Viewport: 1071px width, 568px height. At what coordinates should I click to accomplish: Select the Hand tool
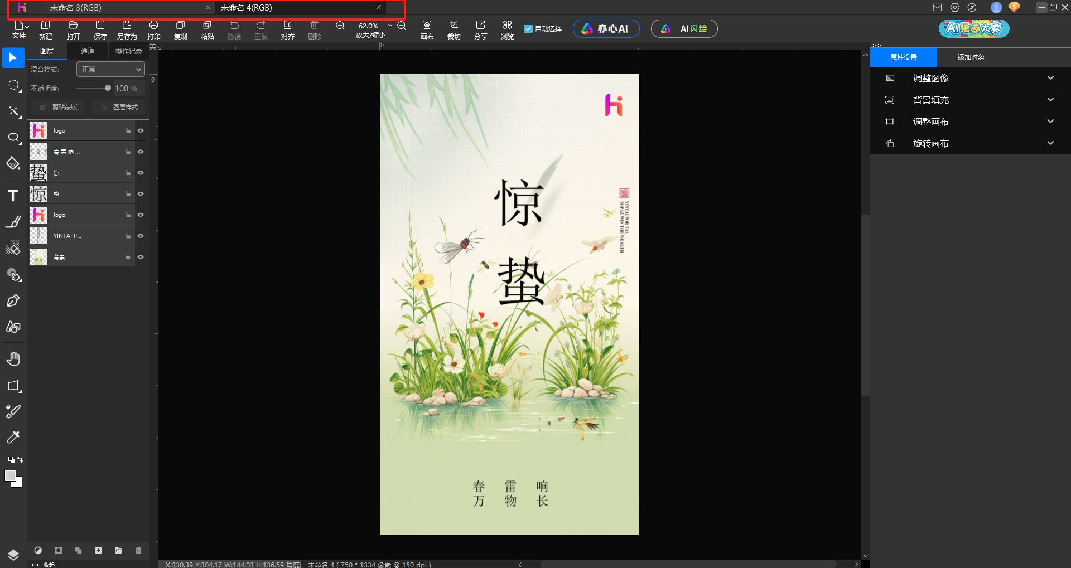click(x=13, y=358)
